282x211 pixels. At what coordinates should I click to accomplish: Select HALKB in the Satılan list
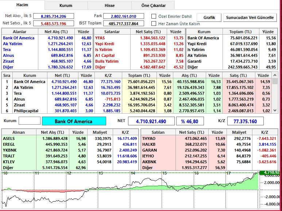[x=149, y=144]
